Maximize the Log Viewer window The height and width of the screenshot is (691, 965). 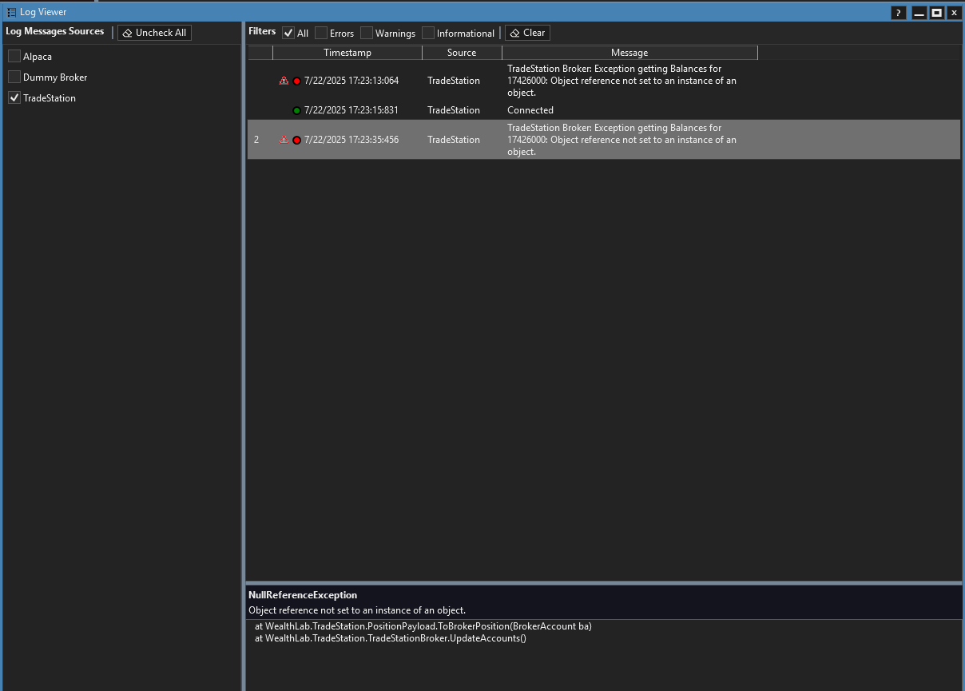pyautogui.click(x=936, y=13)
